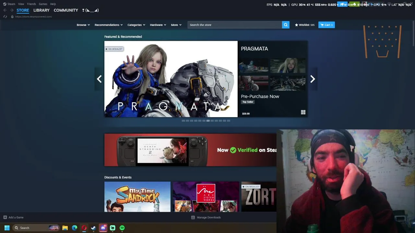This screenshot has height=233, width=415.
Task: Select the first carousel pagination dot
Action: 183,121
